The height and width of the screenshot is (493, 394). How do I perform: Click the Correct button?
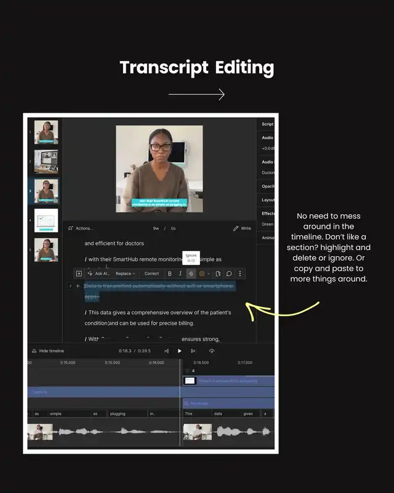point(151,274)
